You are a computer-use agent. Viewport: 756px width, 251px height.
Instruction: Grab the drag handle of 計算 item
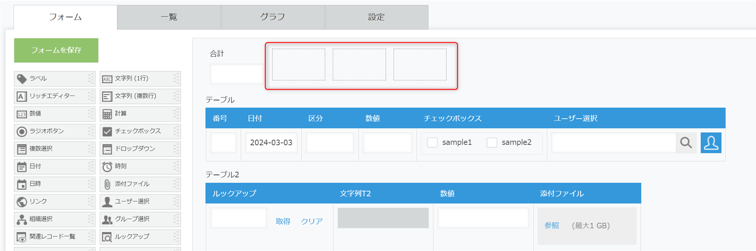tap(176, 114)
